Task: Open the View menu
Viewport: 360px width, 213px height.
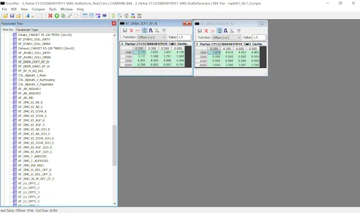Action: [24, 10]
